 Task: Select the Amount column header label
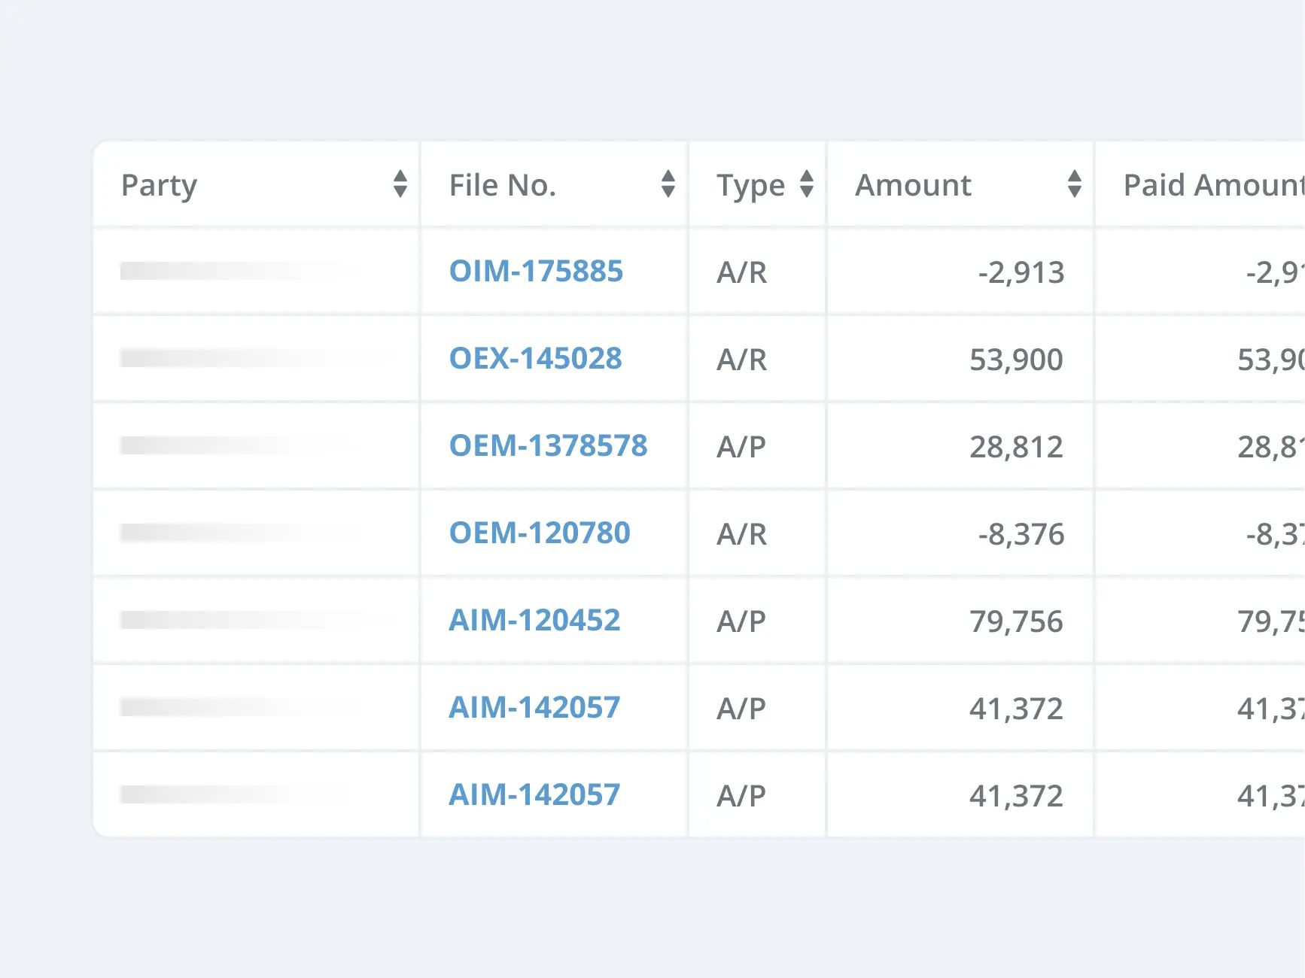913,185
